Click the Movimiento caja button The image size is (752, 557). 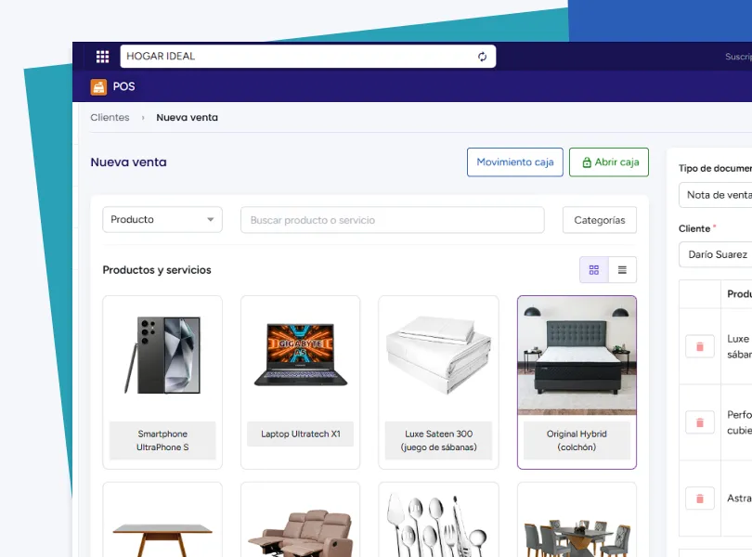click(x=515, y=162)
